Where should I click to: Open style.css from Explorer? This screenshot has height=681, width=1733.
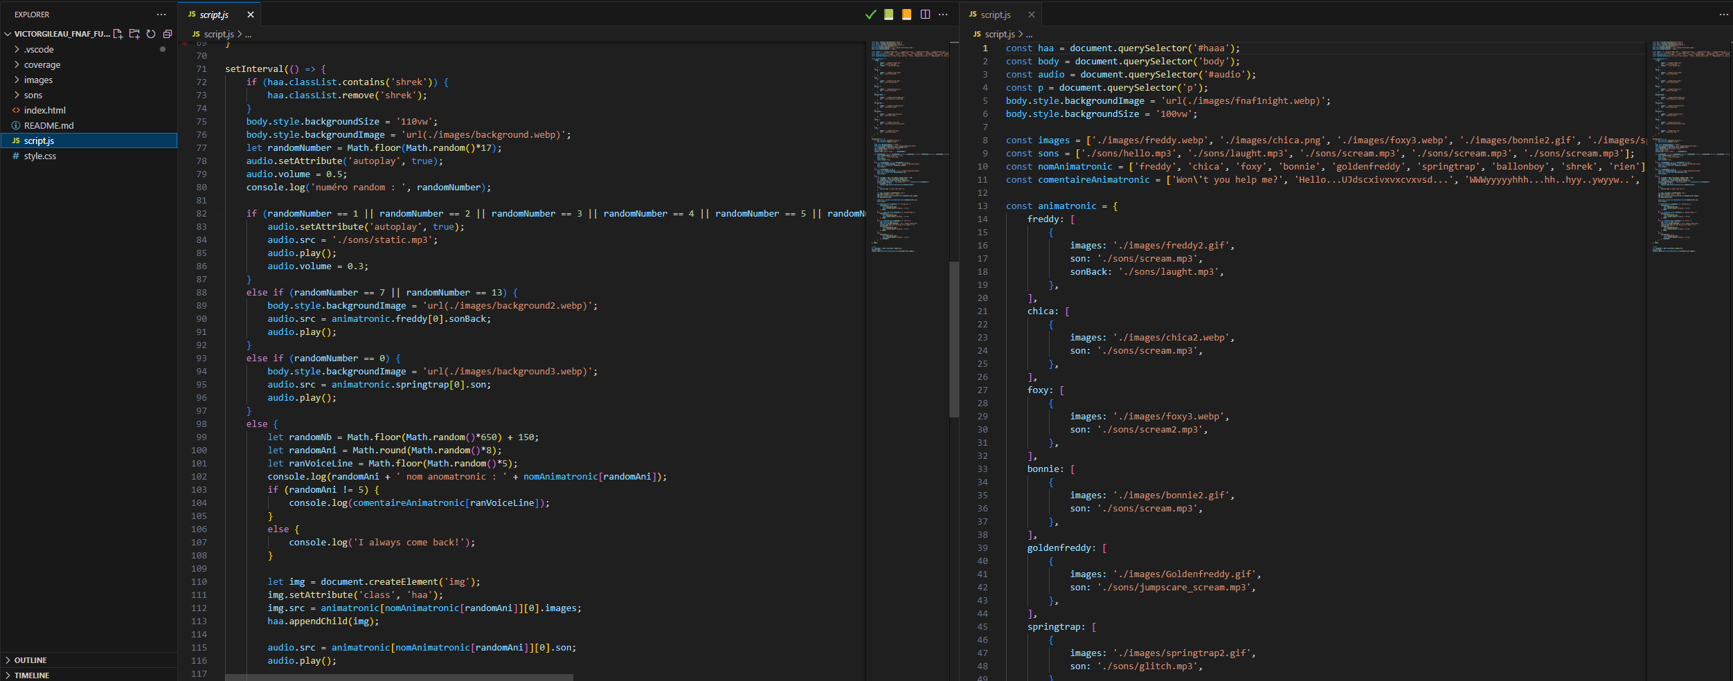tap(89, 156)
